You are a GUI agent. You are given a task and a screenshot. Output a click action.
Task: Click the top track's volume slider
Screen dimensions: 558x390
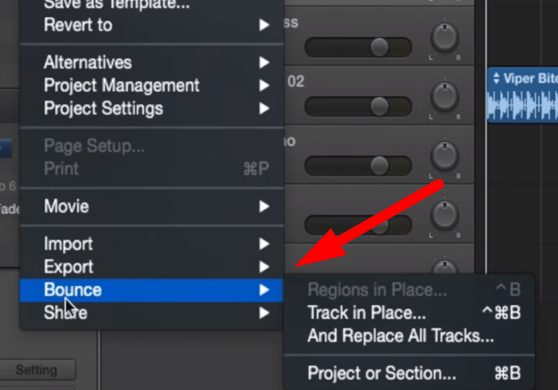[x=358, y=47]
